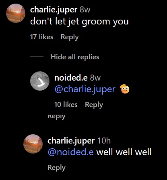Image resolution: width=167 pixels, height=180 pixels.
Task: Open noided.e's grayscale profile picture
Action: [x=40, y=81]
